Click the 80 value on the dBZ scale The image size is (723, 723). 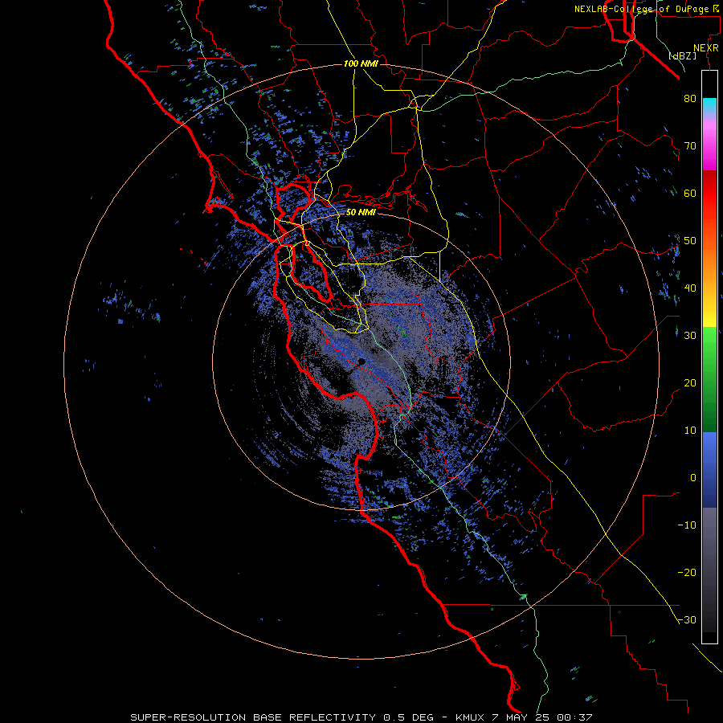pyautogui.click(x=690, y=98)
